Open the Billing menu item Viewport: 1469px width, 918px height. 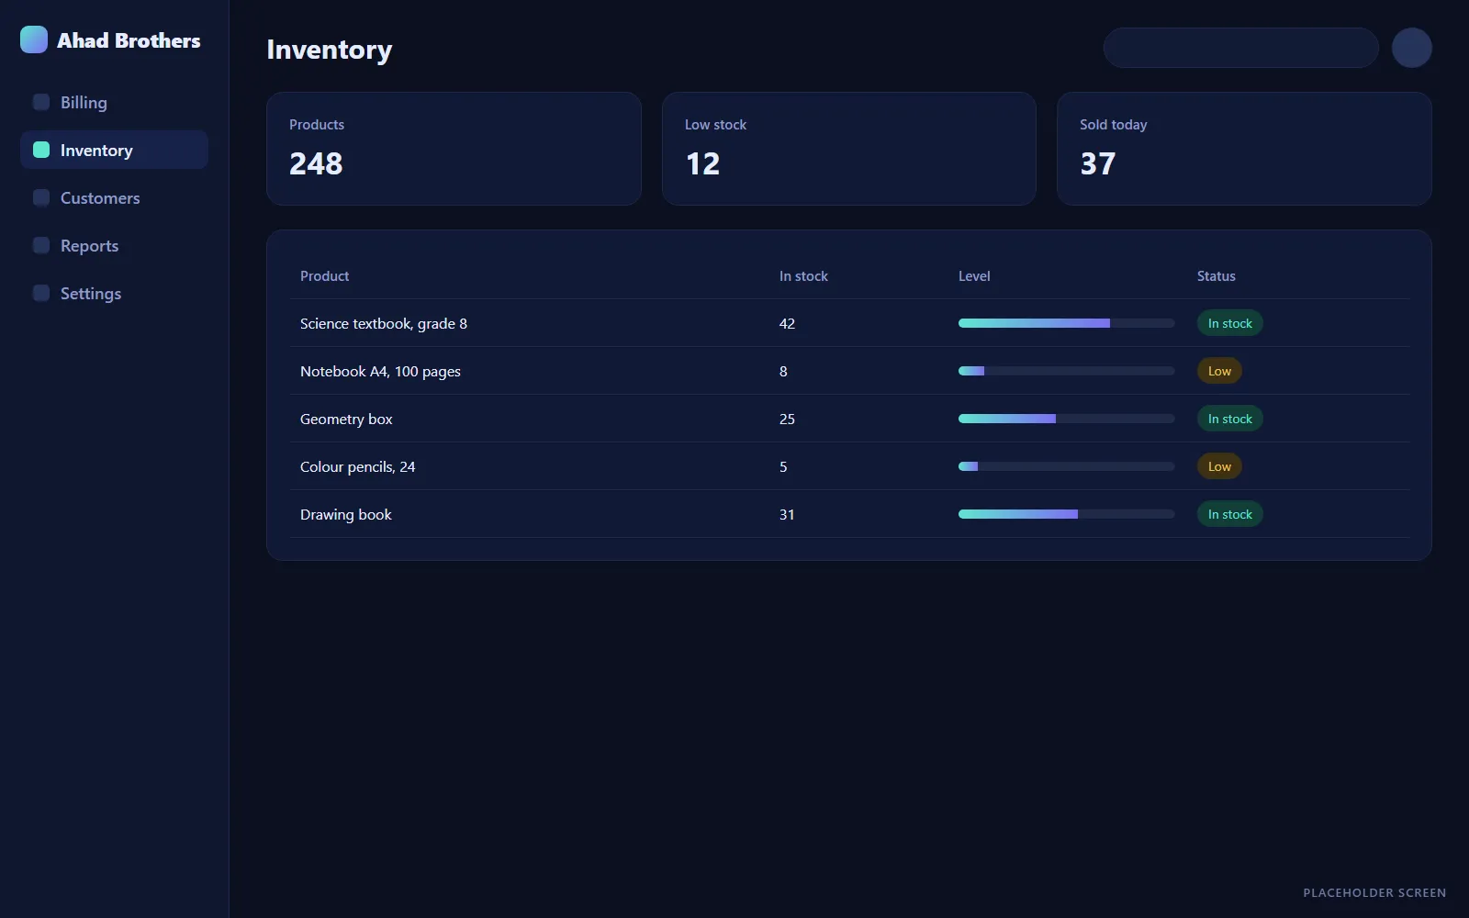click(x=114, y=102)
